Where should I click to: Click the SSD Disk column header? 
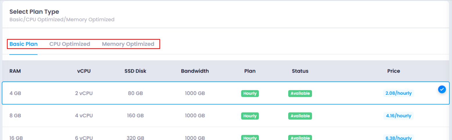tap(135, 71)
